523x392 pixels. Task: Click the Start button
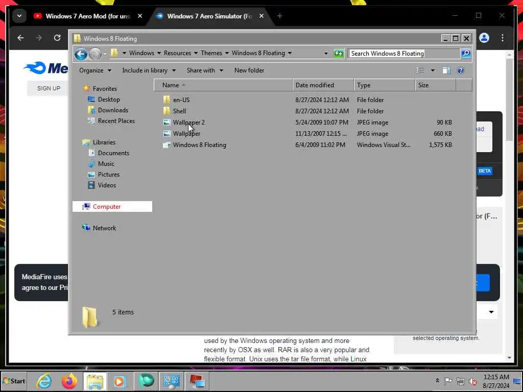pyautogui.click(x=14, y=381)
